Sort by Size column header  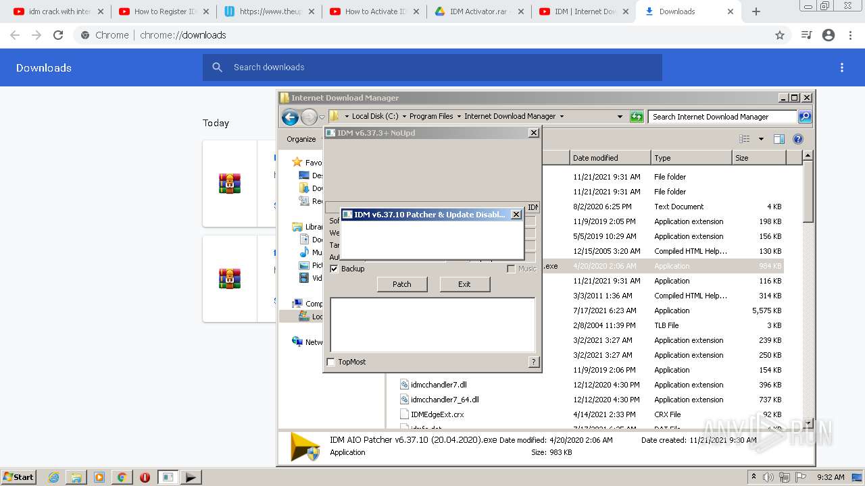[759, 158]
